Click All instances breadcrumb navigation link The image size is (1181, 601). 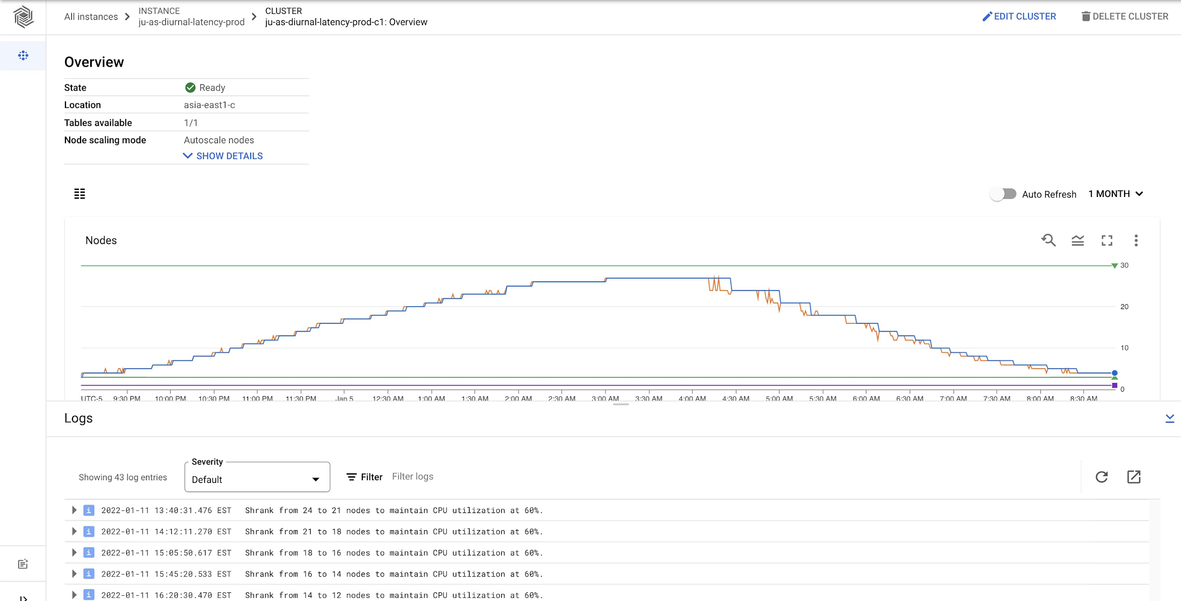pyautogui.click(x=91, y=16)
